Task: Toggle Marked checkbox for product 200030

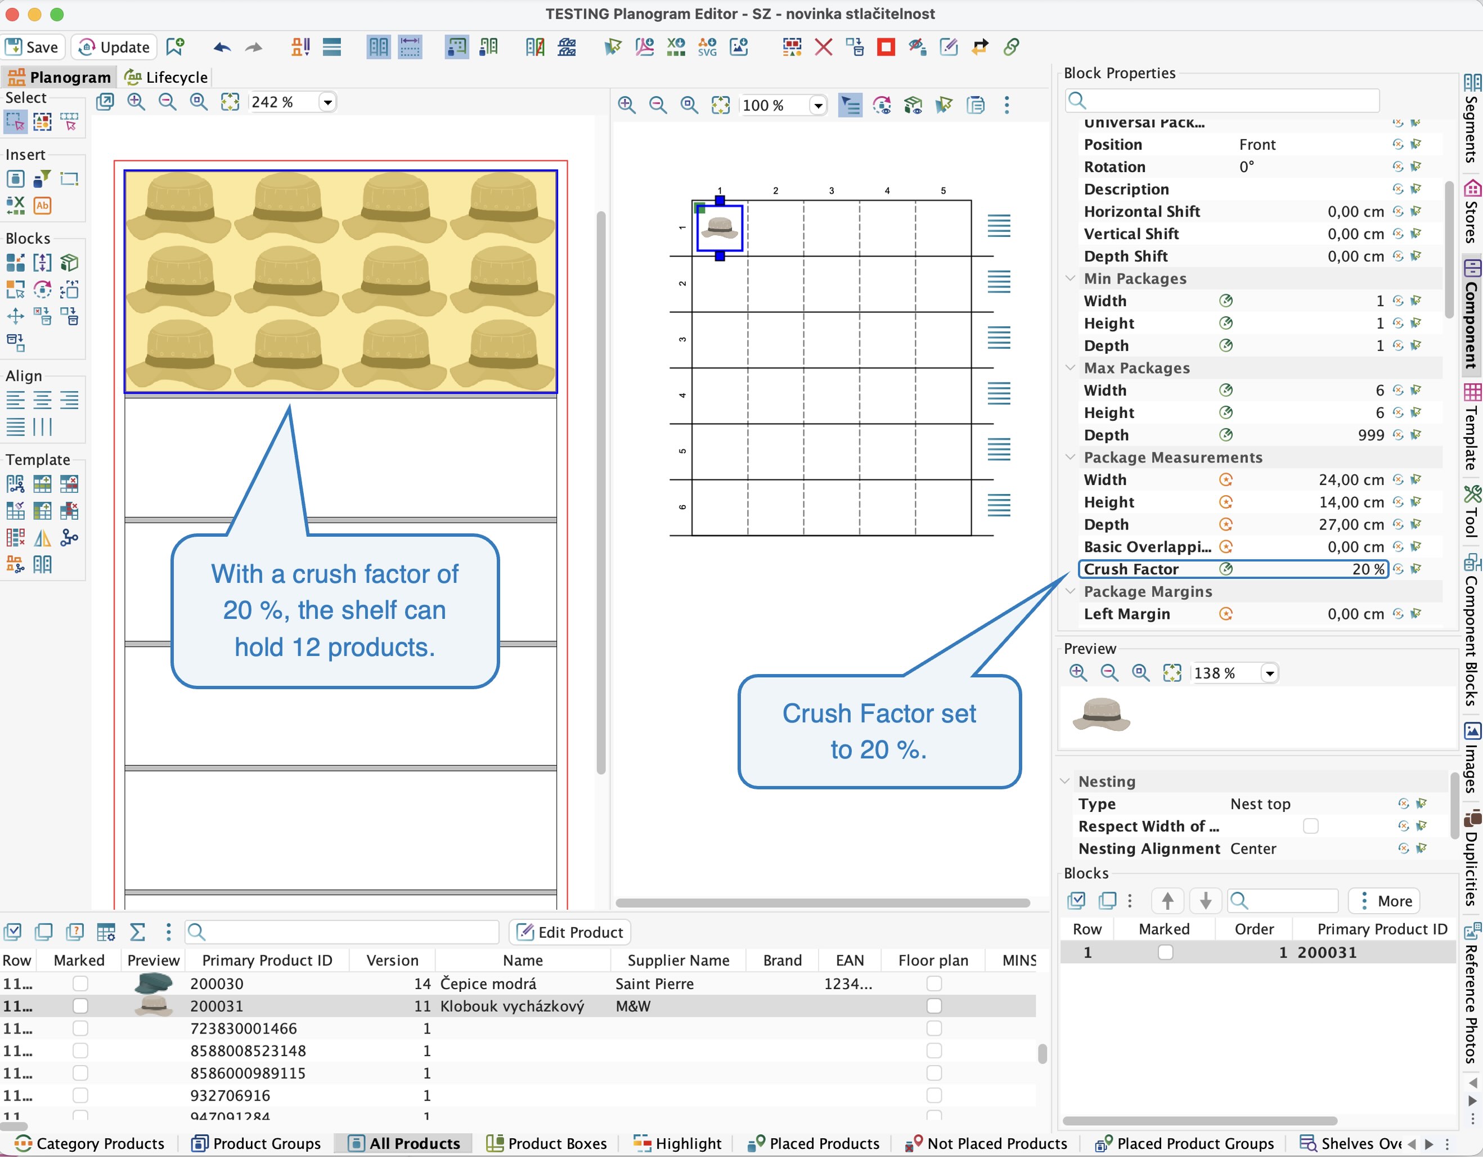Action: tap(80, 985)
